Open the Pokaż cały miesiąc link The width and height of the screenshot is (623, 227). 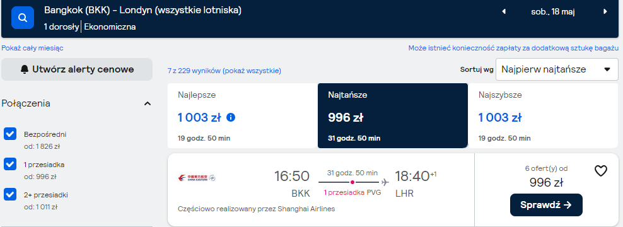(x=32, y=48)
